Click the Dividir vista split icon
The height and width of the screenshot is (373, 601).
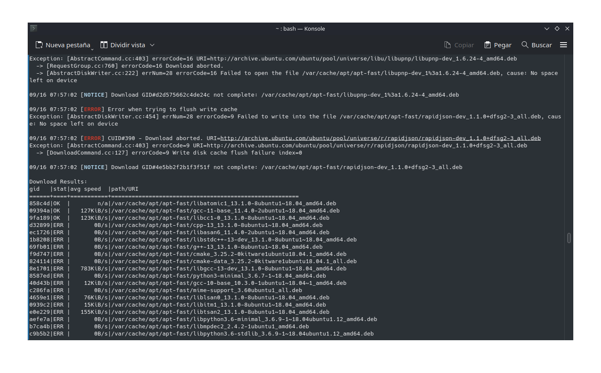tap(104, 45)
